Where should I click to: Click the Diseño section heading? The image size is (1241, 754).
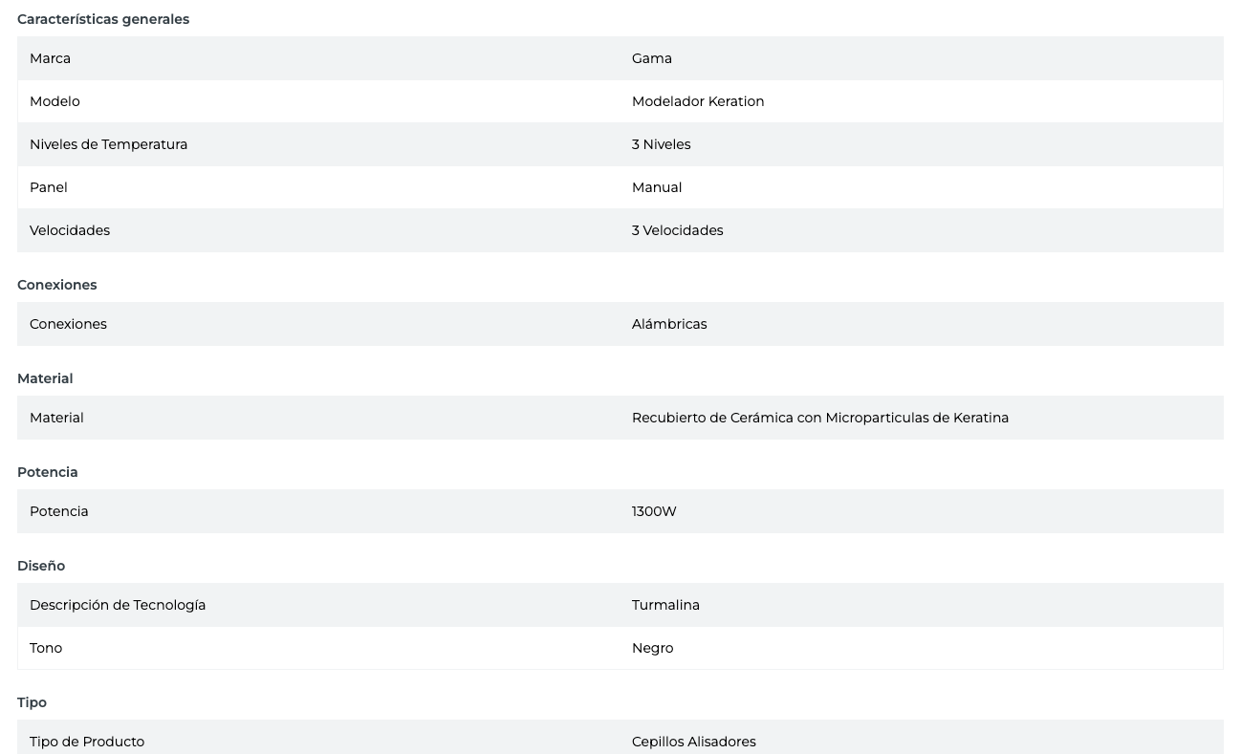click(x=41, y=566)
